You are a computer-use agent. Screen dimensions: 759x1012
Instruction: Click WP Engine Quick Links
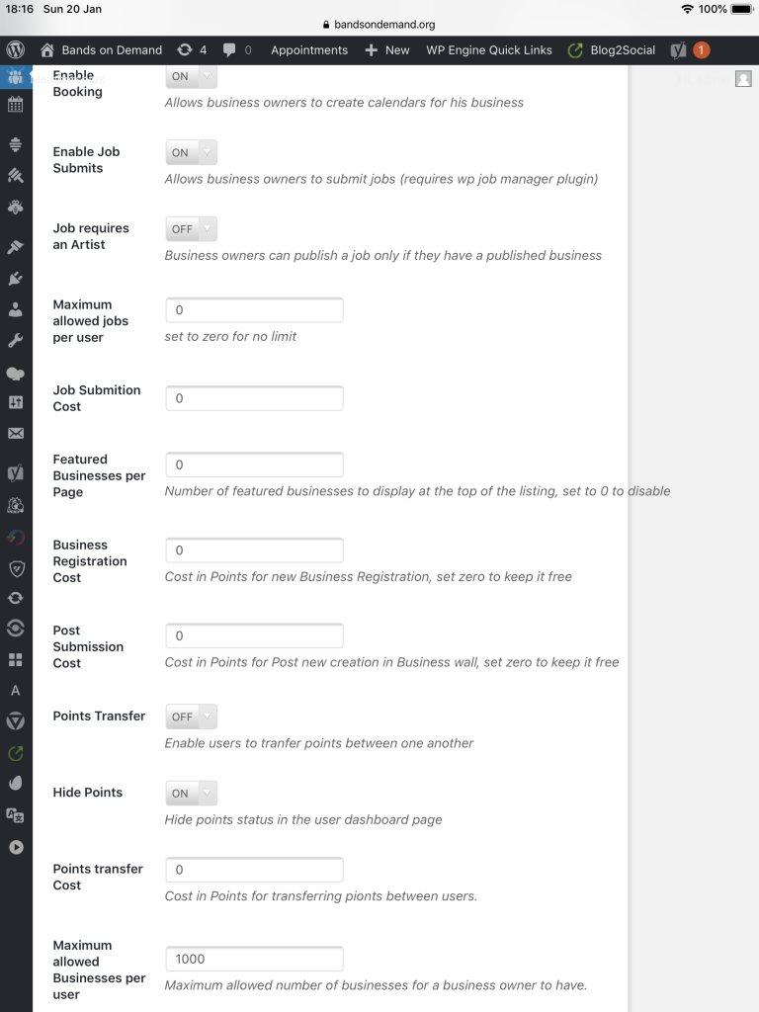pyautogui.click(x=488, y=49)
